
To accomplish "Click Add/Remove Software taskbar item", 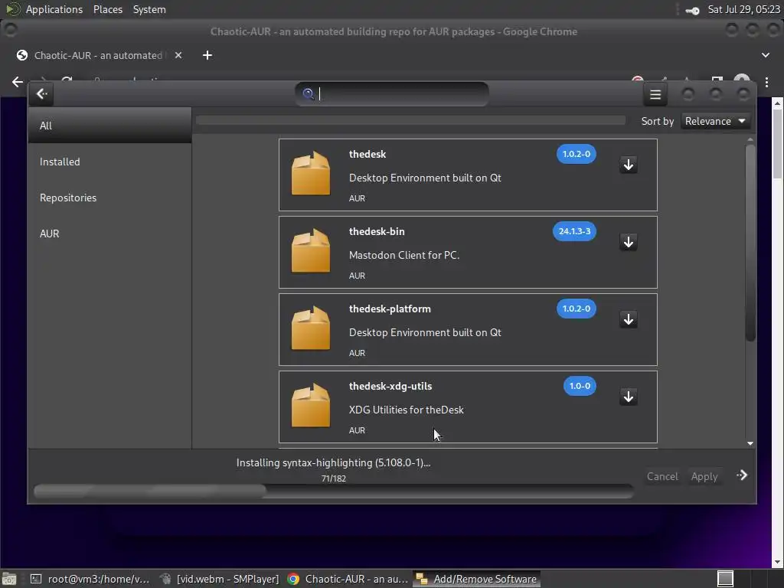I will coord(476,579).
